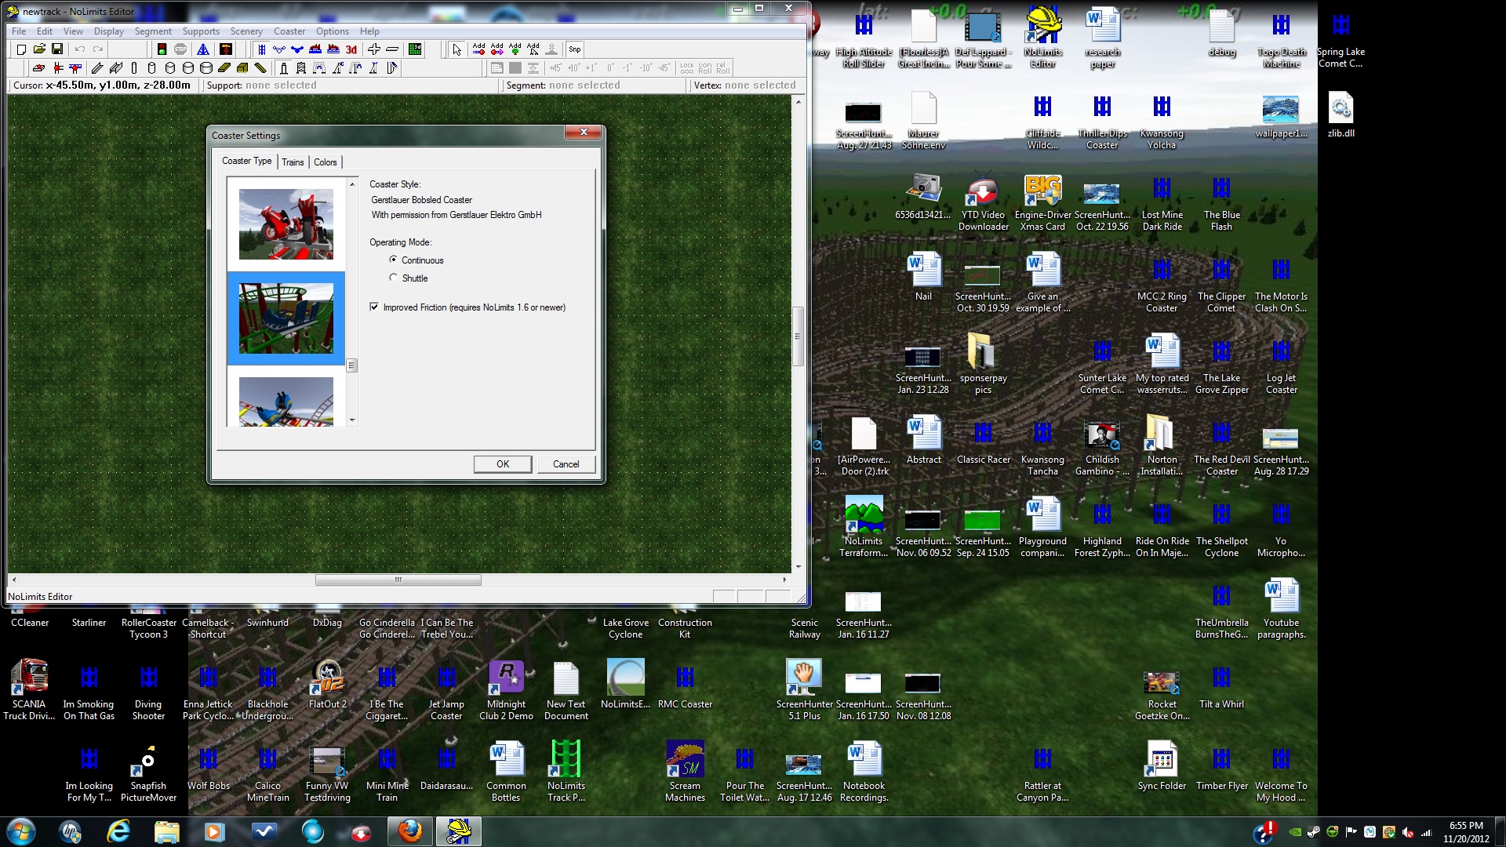Zoom in with the plus icon
The height and width of the screenshot is (847, 1506).
pyautogui.click(x=374, y=49)
